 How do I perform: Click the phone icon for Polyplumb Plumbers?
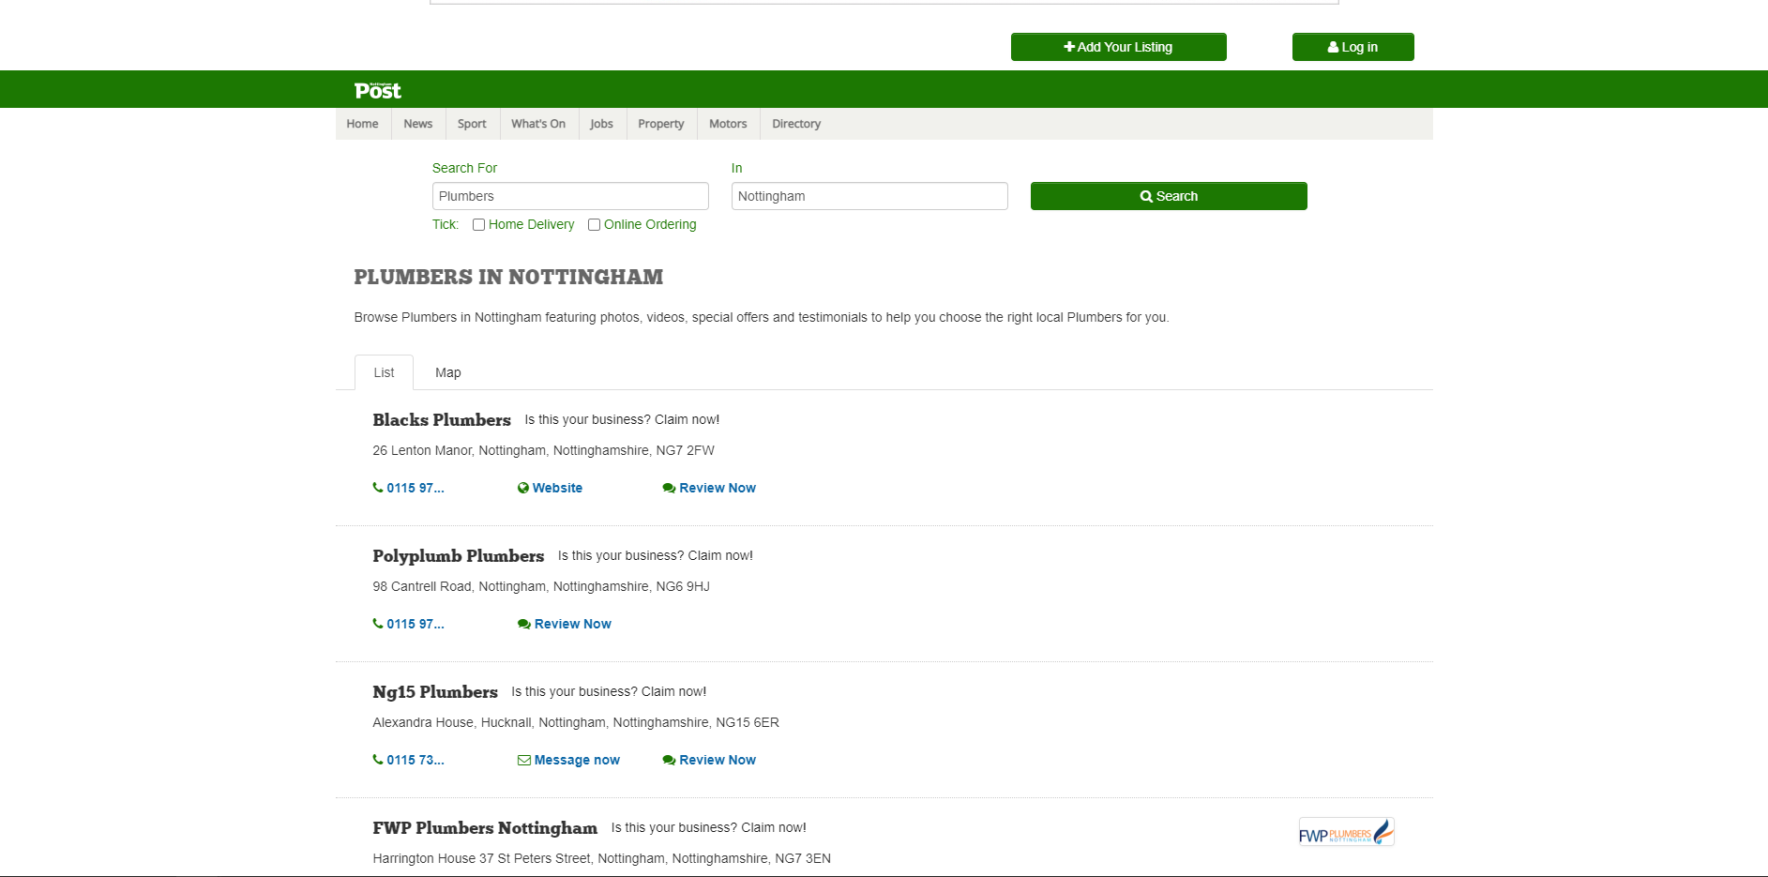(378, 624)
